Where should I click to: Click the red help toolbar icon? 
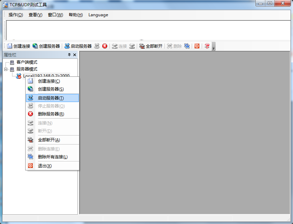(x=207, y=46)
